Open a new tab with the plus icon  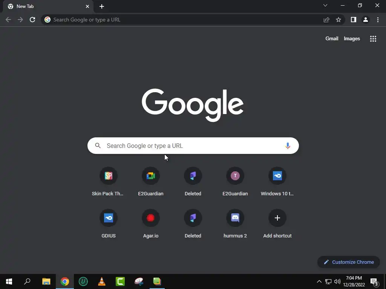coord(102,6)
